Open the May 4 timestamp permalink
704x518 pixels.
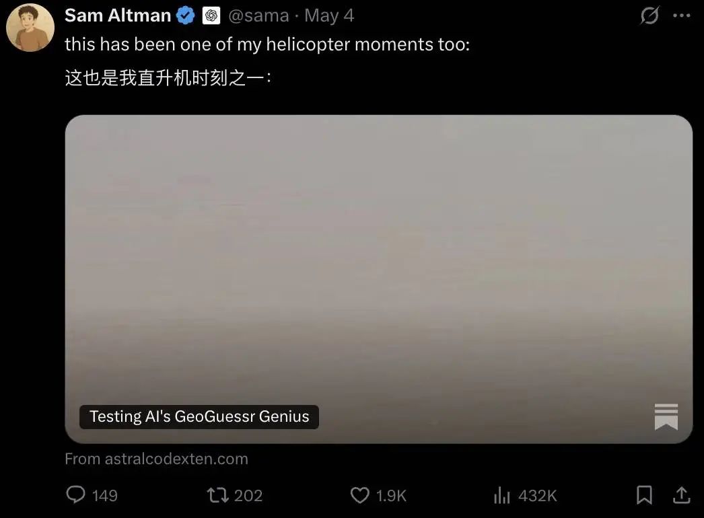click(x=329, y=15)
